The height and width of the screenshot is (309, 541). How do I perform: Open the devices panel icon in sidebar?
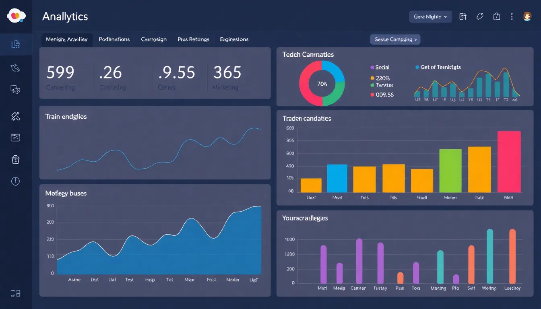click(15, 90)
